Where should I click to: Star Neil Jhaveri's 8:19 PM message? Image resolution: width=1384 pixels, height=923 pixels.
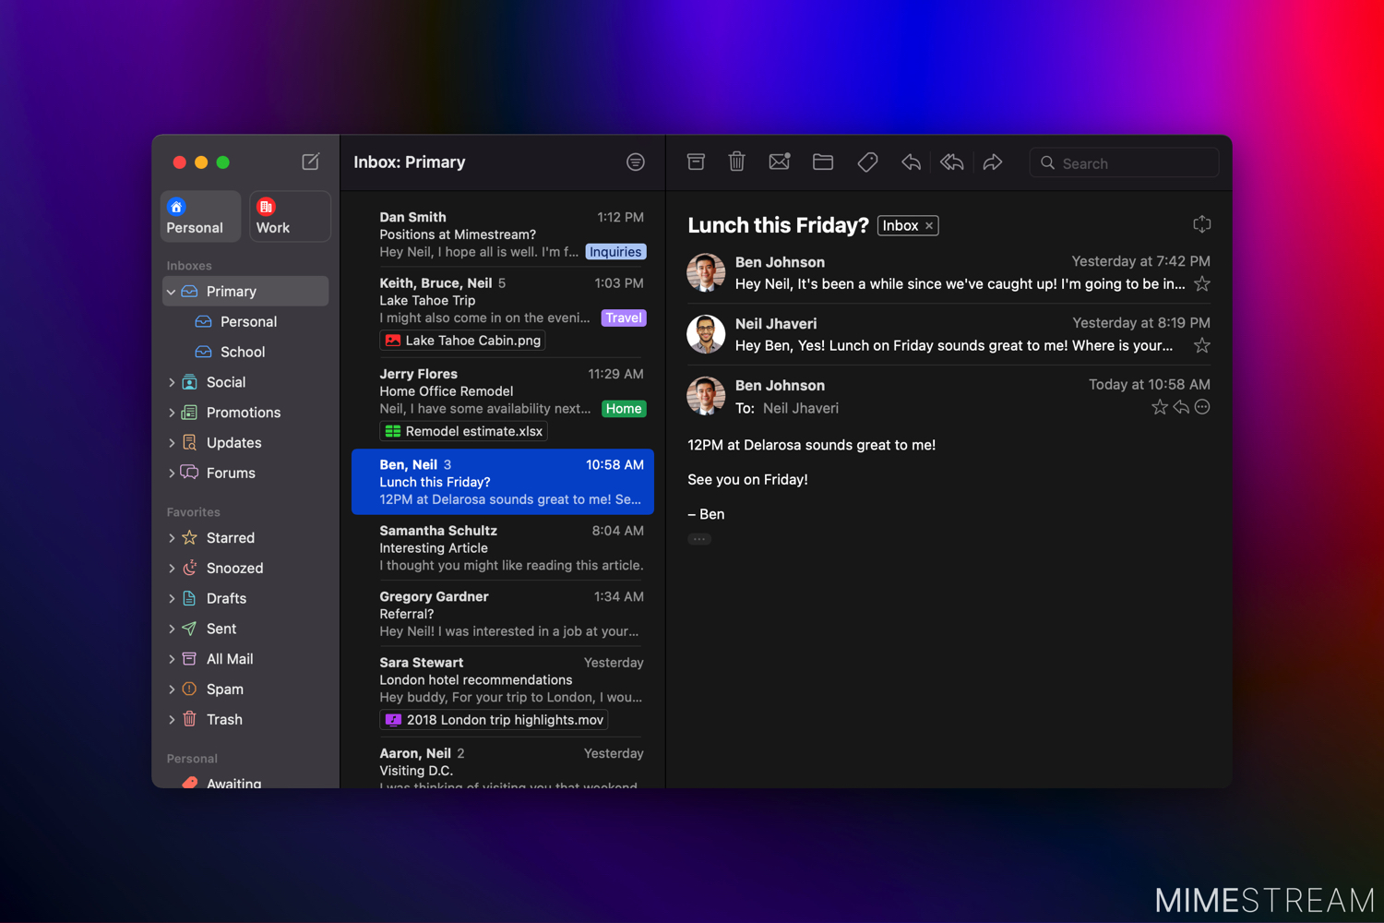(x=1202, y=346)
